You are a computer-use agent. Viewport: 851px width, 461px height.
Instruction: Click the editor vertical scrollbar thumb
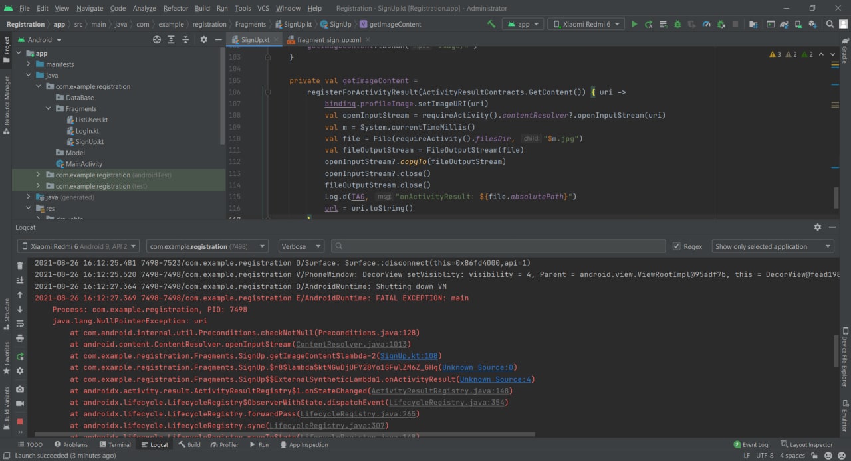[837, 197]
